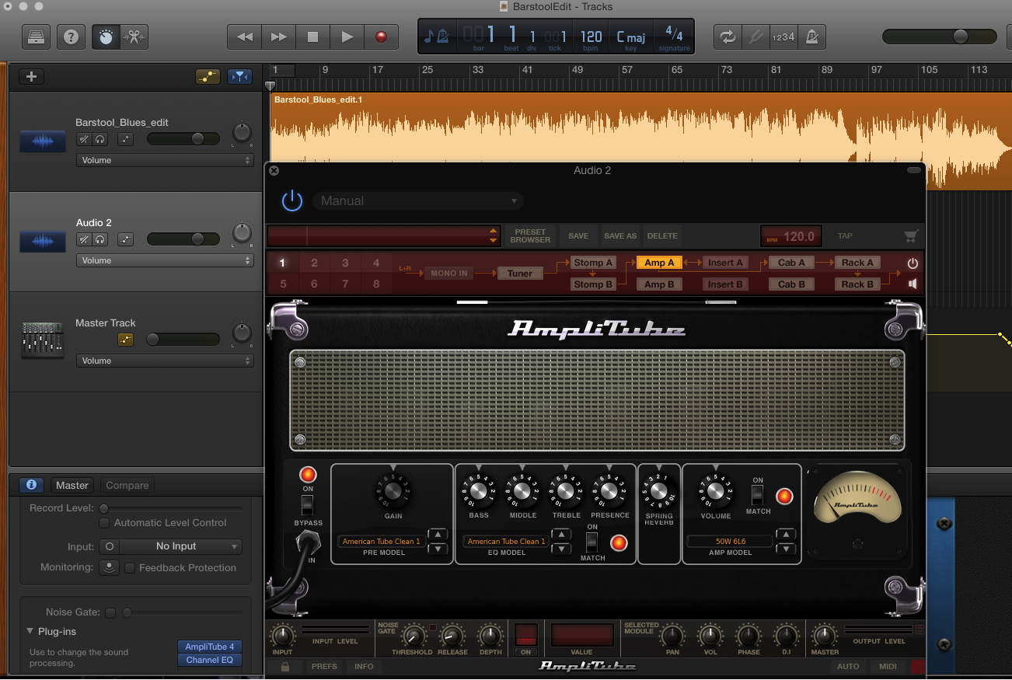Solo the Audio 2 track with headphones
Image resolution: width=1012 pixels, height=680 pixels.
coord(100,239)
